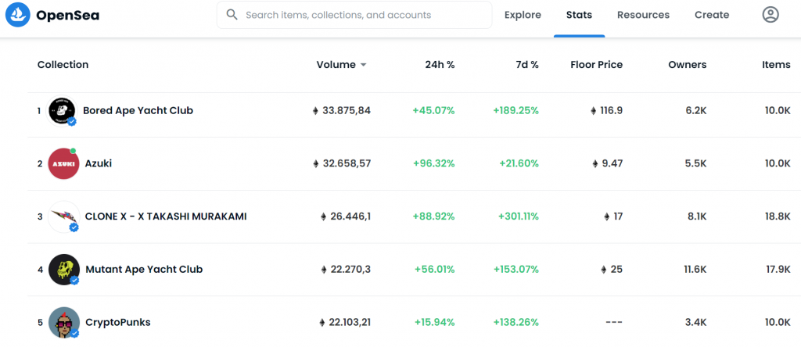Click the +56.01% 24h change value

(x=435, y=270)
